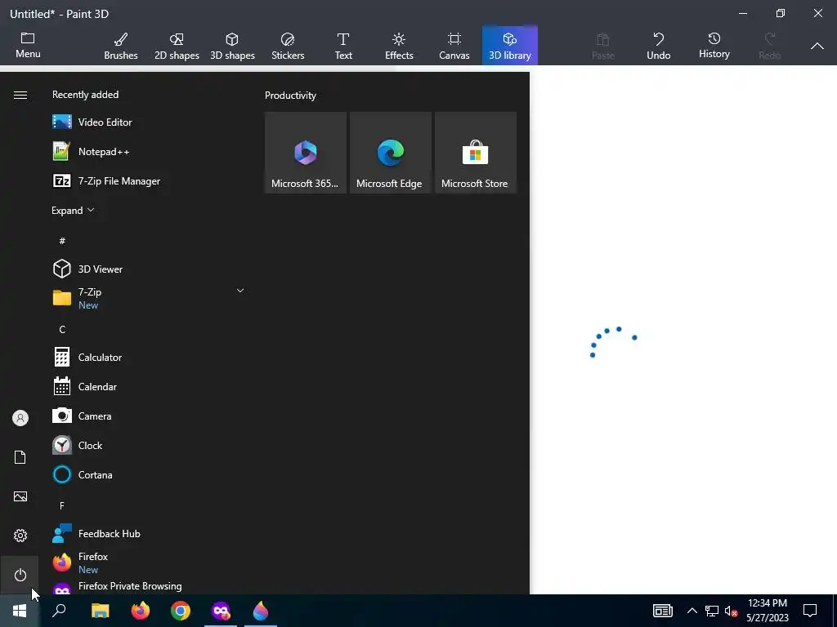Launch the Calculator app
The height and width of the screenshot is (627, 837).
pyautogui.click(x=150, y=358)
